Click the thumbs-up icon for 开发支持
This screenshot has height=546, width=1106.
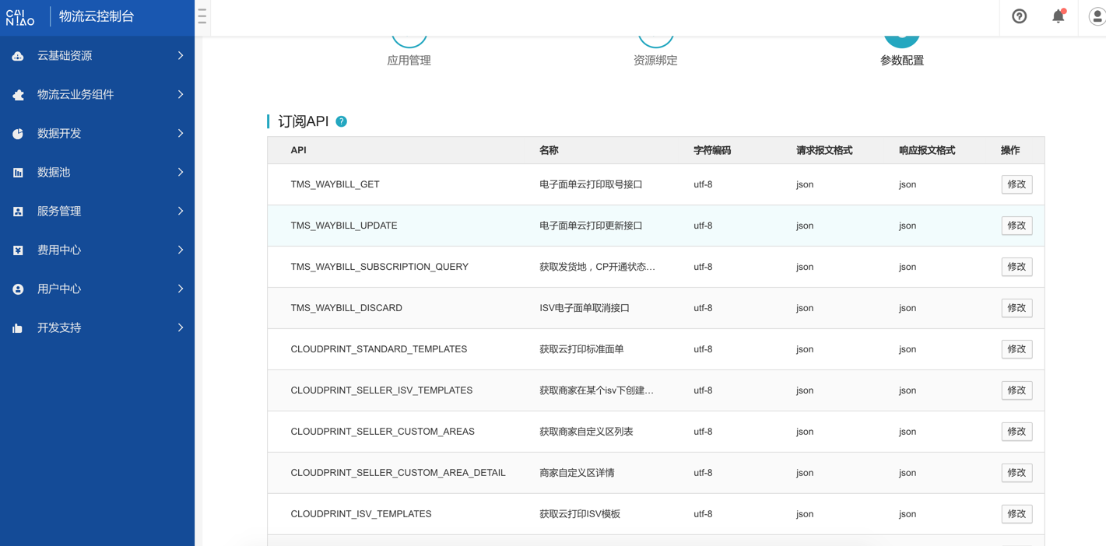pos(18,328)
